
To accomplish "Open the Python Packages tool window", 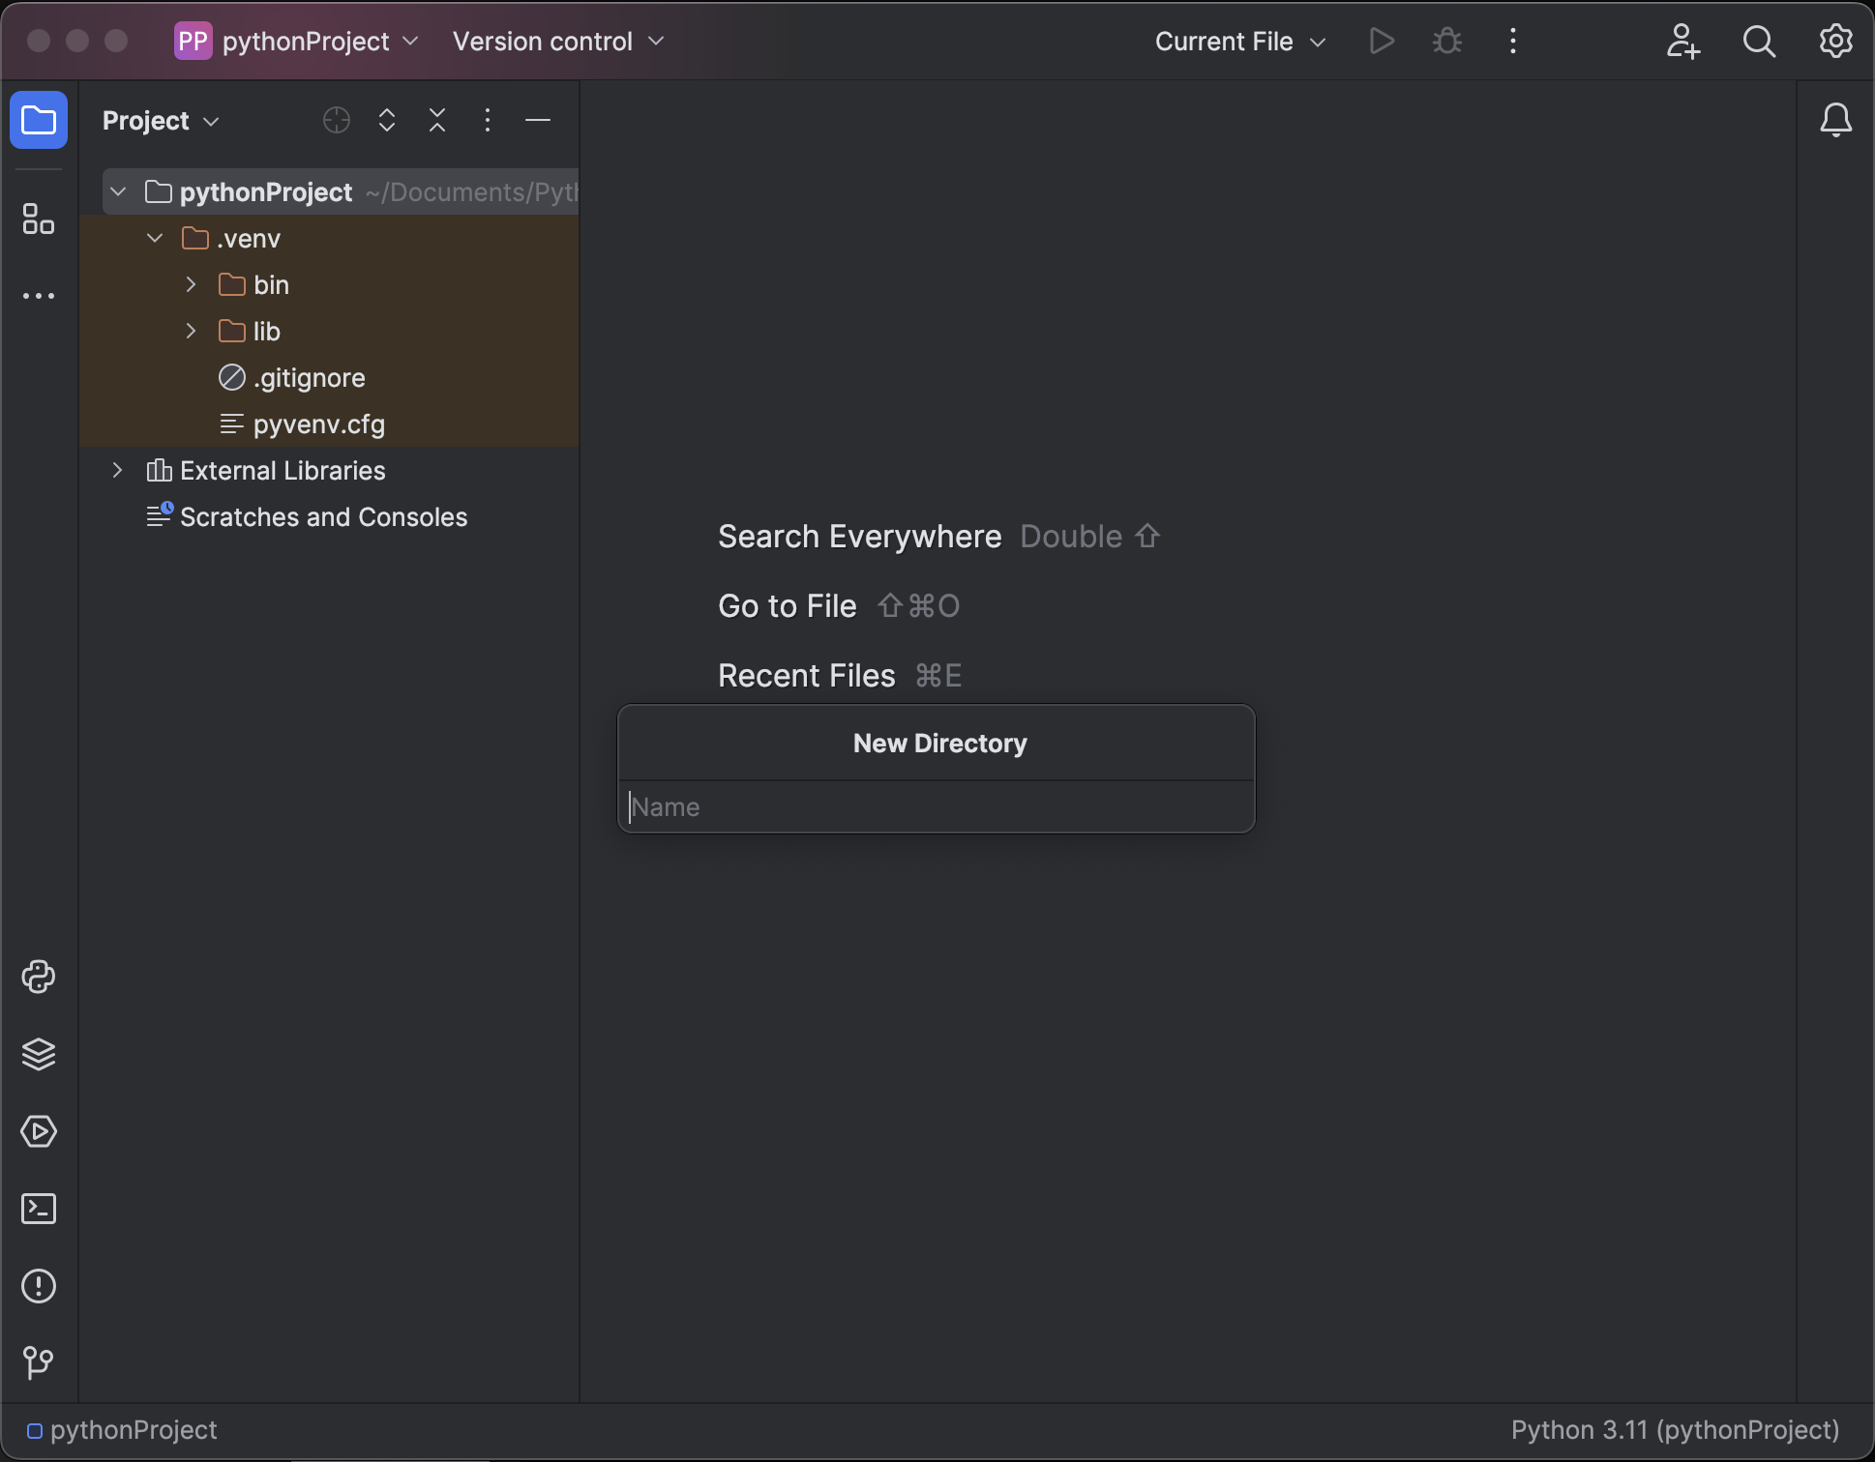I will point(39,1054).
